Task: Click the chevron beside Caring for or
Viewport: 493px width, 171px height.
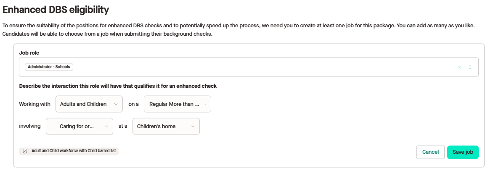Action: click(106, 126)
